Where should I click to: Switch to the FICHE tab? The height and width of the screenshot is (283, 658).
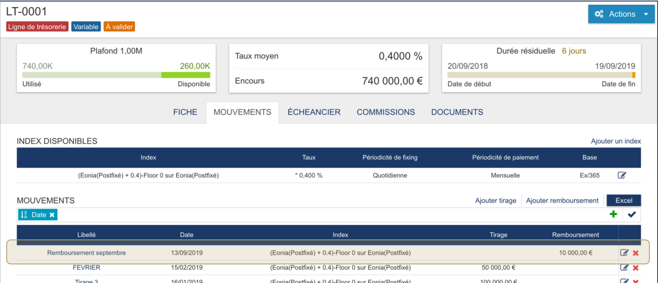pyautogui.click(x=185, y=112)
